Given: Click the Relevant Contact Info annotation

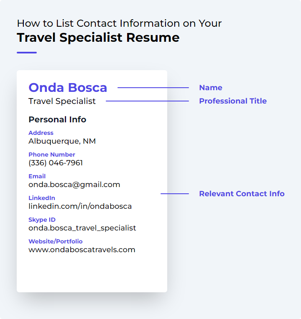Looking at the screenshot, I should 242,194.
